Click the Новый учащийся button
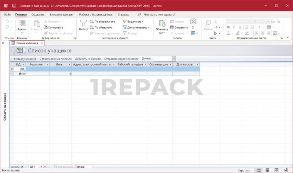This screenshot has width=293, height=173. coord(25,59)
